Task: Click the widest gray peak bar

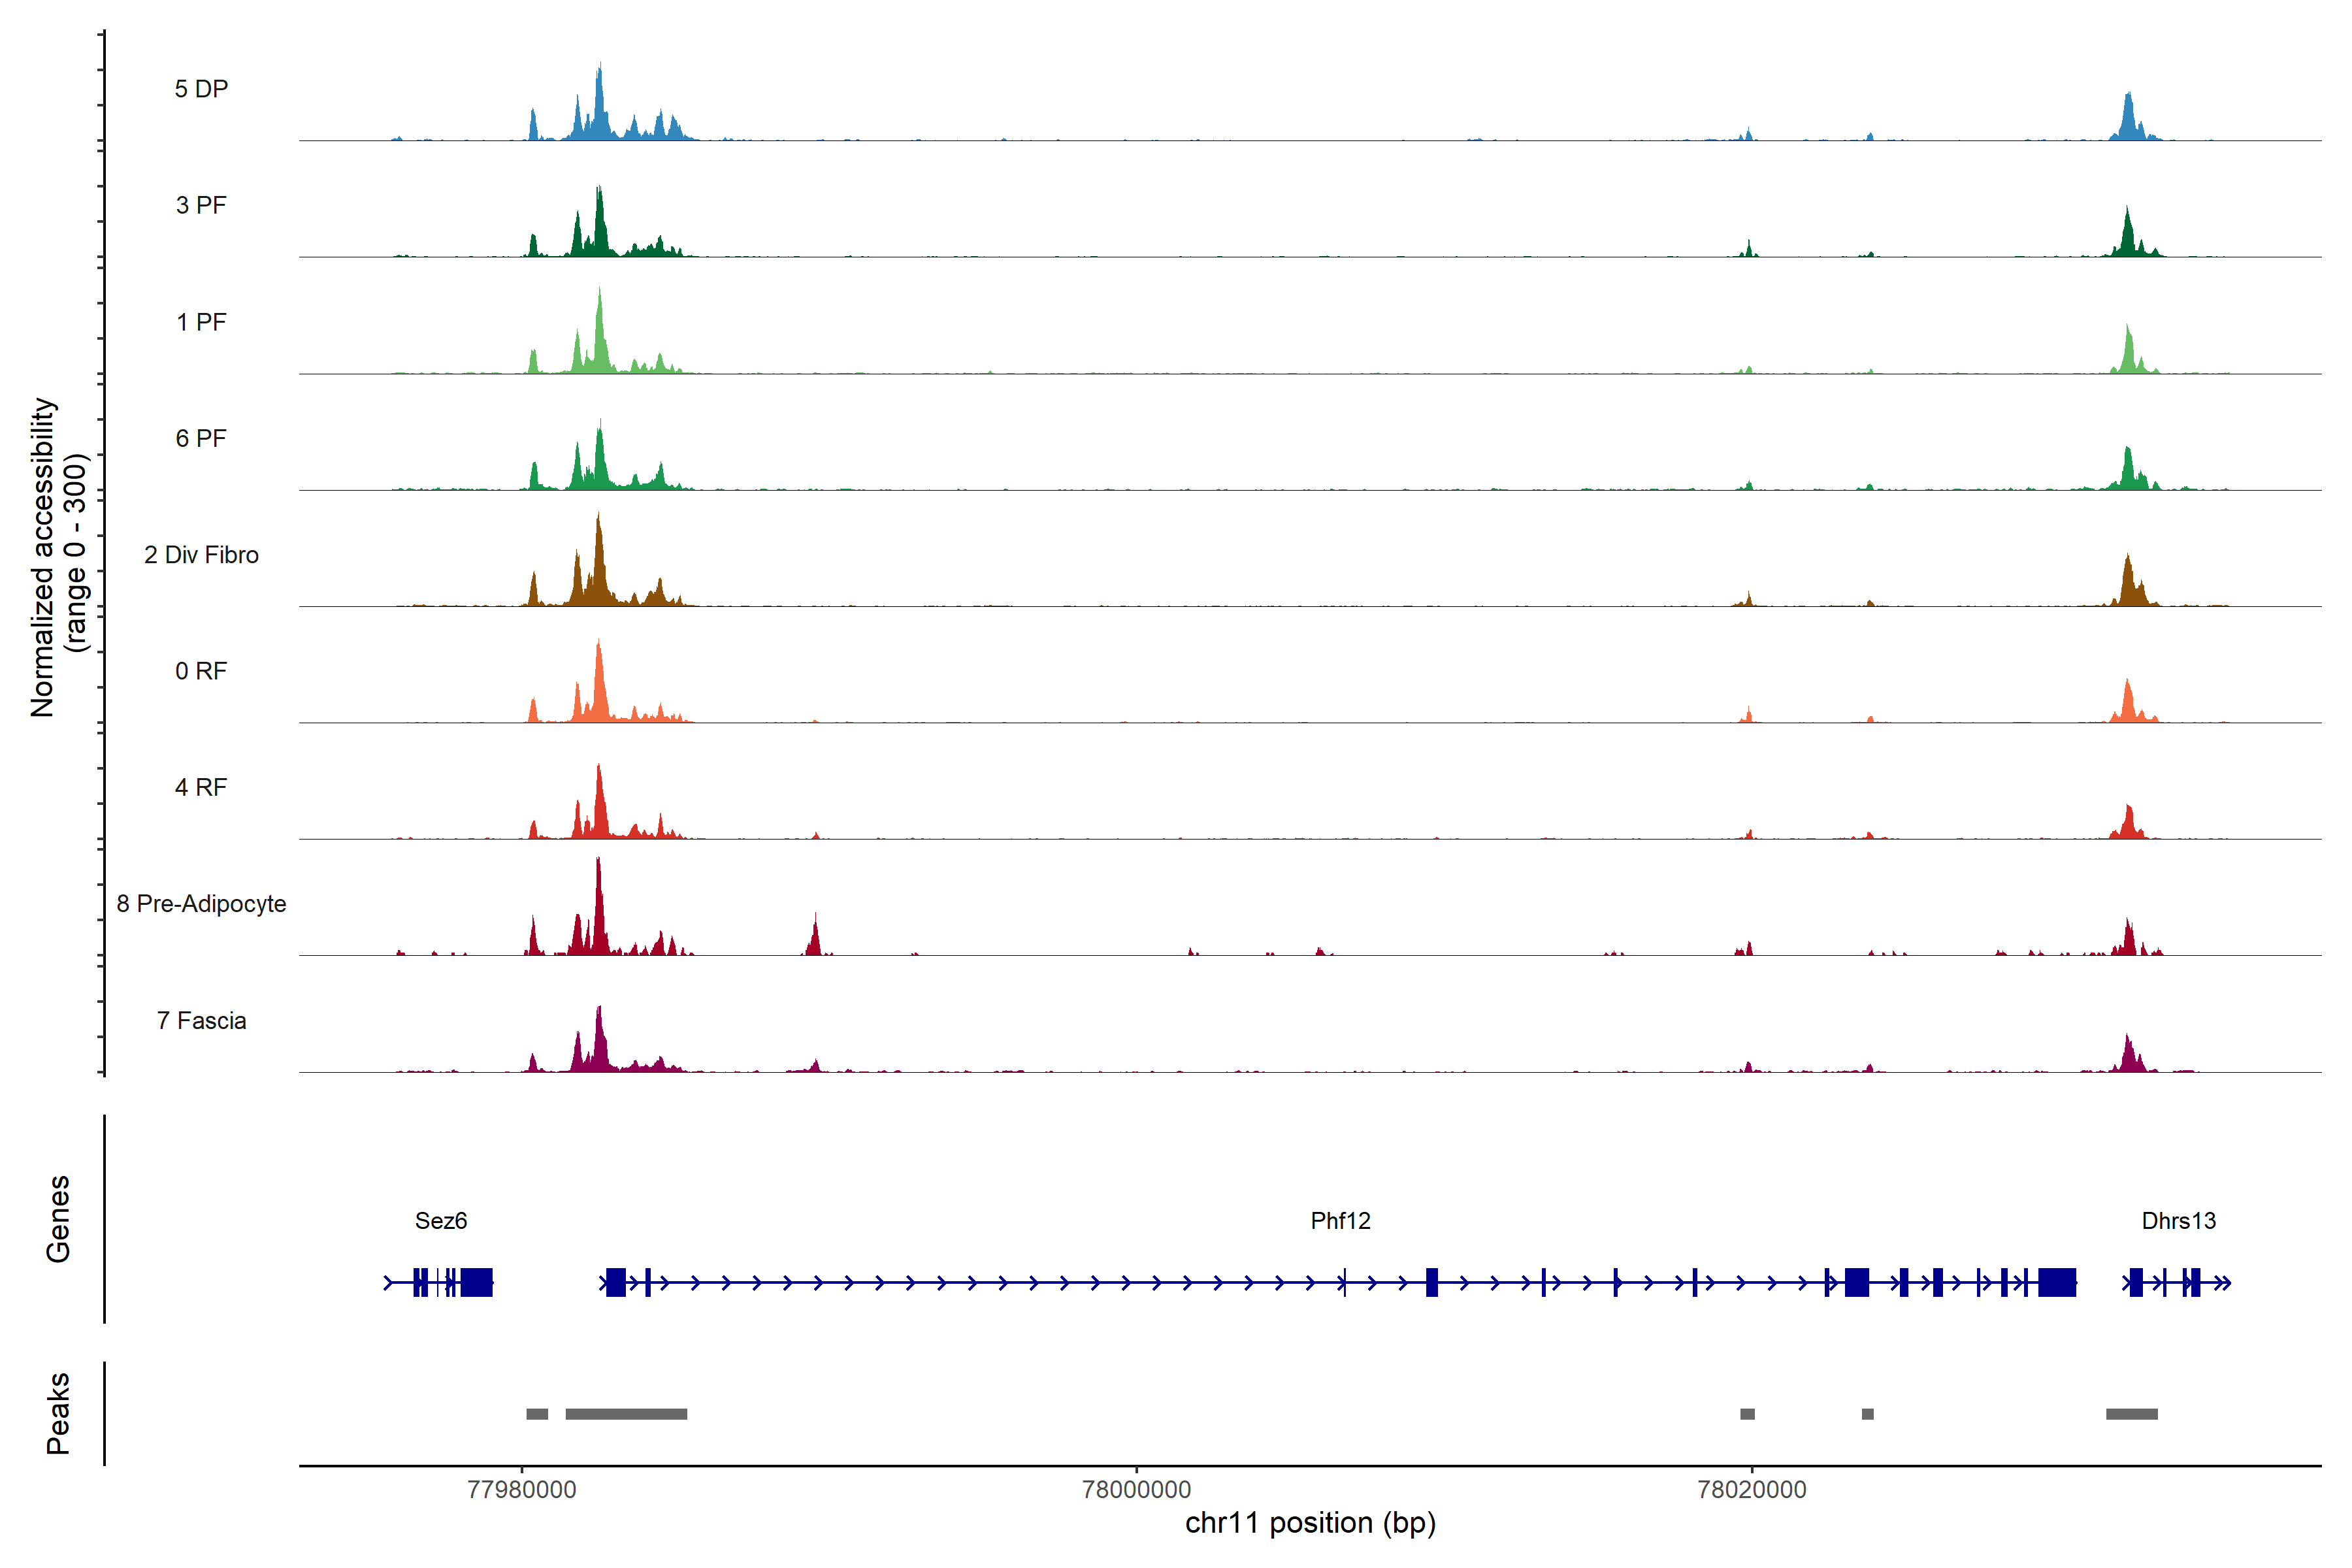Action: [626, 1414]
